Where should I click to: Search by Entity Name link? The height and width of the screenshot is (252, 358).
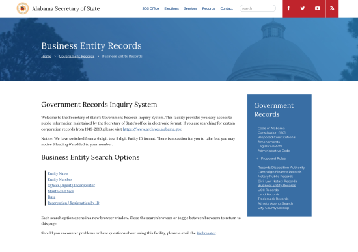tap(58, 173)
